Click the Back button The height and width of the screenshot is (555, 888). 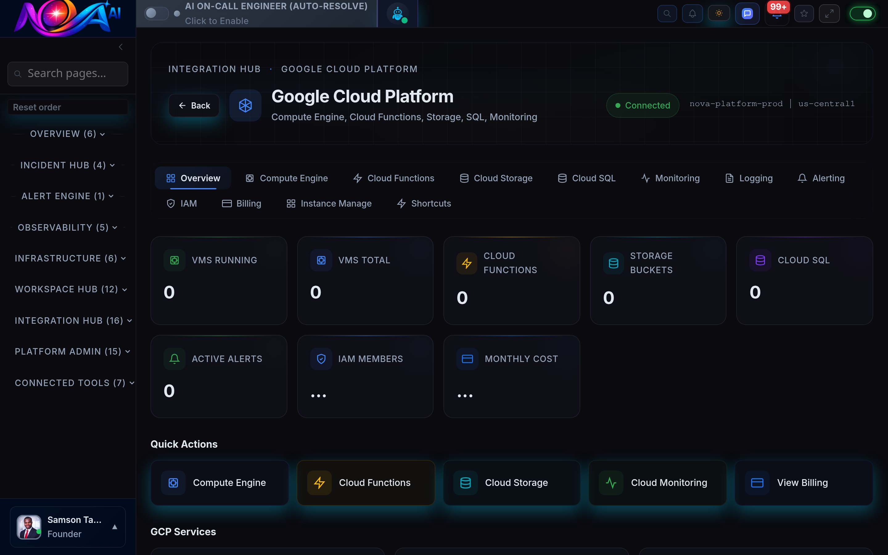coord(194,105)
